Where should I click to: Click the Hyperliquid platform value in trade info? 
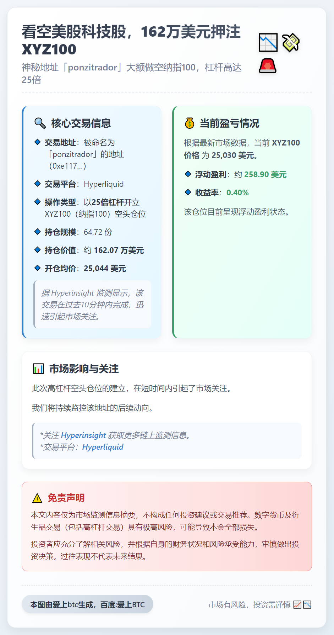[104, 184]
